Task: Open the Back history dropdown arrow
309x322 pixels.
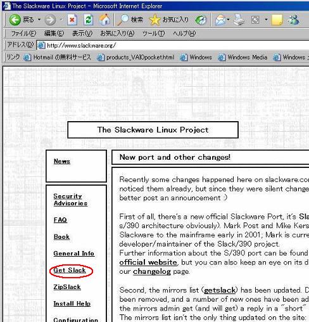Action: click(39, 20)
